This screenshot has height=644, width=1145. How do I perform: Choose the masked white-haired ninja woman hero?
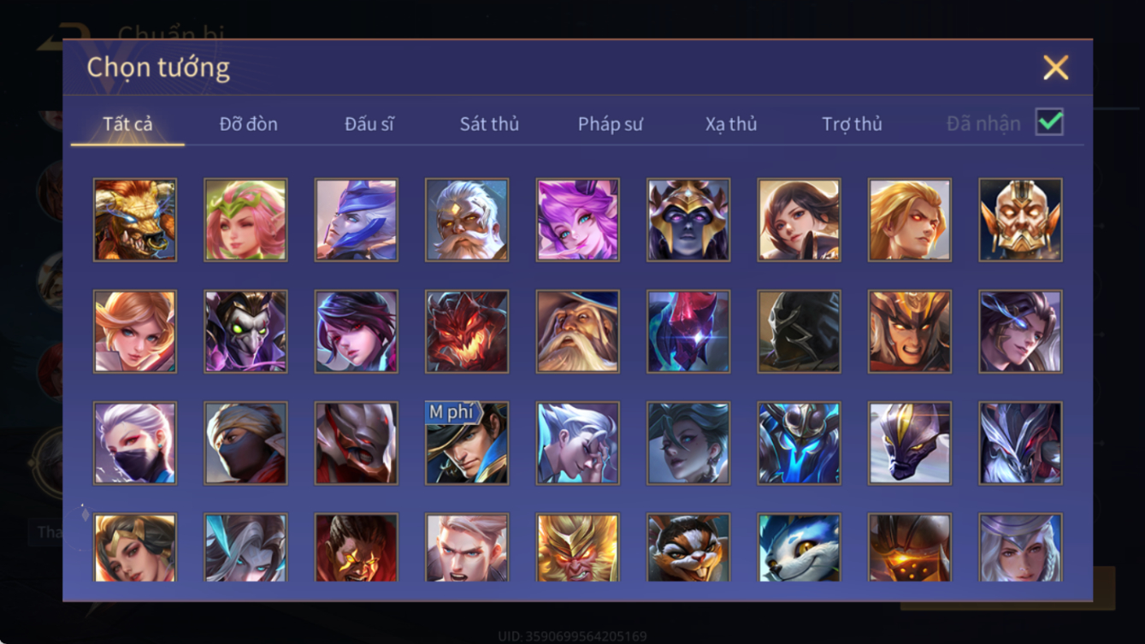pos(135,443)
